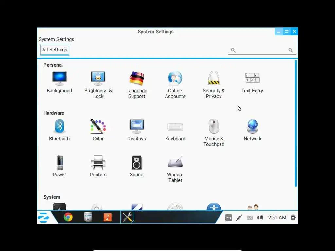Click the magnifier icon at search field's right
Image resolution: width=335 pixels, height=251 pixels.
(291, 50)
